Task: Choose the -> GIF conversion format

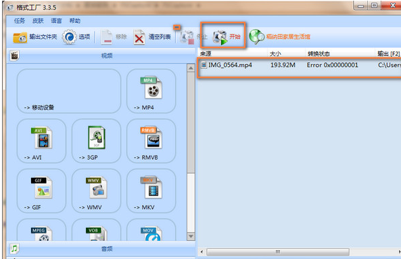Action: coord(41,191)
